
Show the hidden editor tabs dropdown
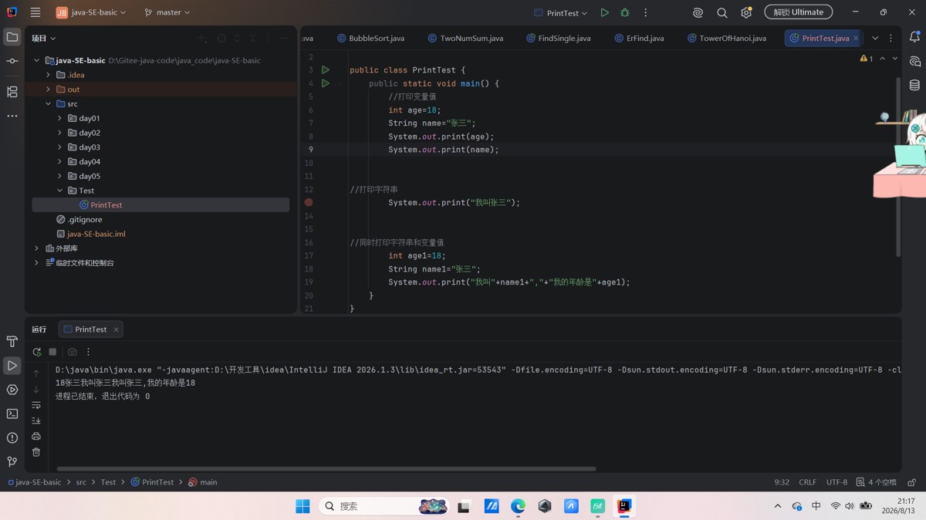(875, 38)
